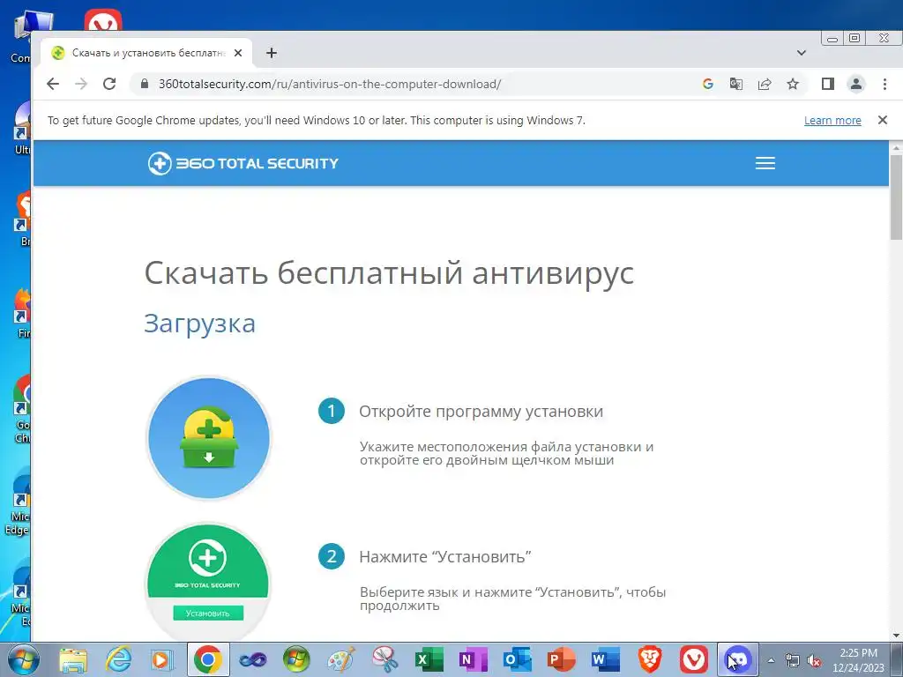This screenshot has height=677, width=903.
Task: Click the page vertical scrollbar thumb
Action: 896,197
